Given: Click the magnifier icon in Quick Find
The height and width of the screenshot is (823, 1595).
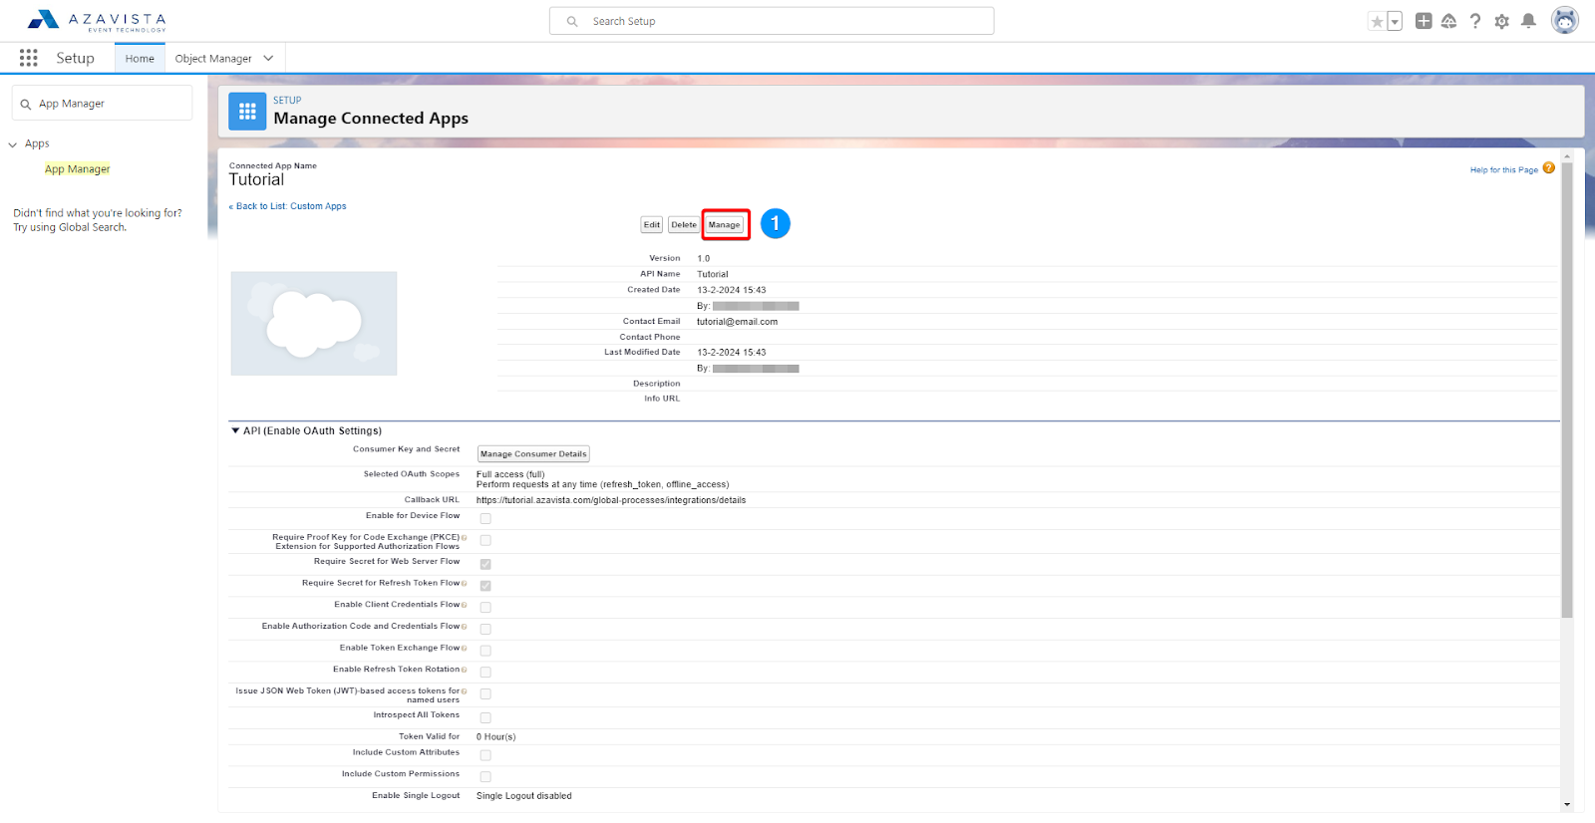Looking at the screenshot, I should [26, 104].
